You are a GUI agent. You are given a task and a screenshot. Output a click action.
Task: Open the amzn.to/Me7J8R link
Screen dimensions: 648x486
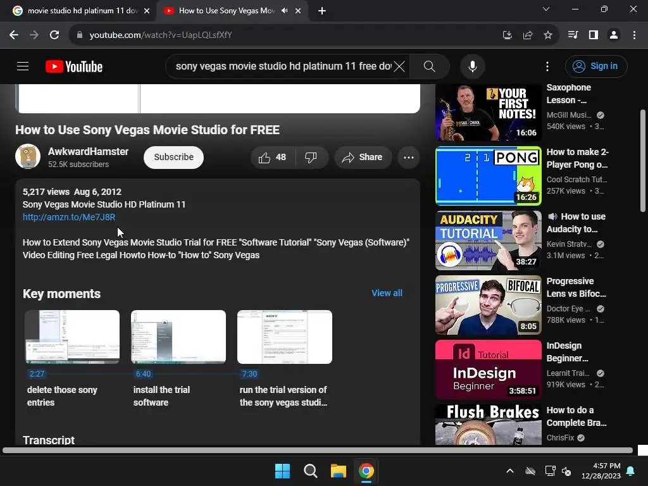(x=69, y=217)
